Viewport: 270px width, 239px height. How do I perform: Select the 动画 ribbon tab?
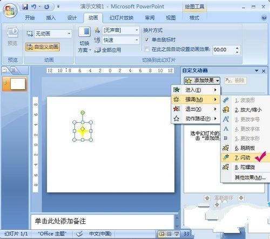[93, 18]
